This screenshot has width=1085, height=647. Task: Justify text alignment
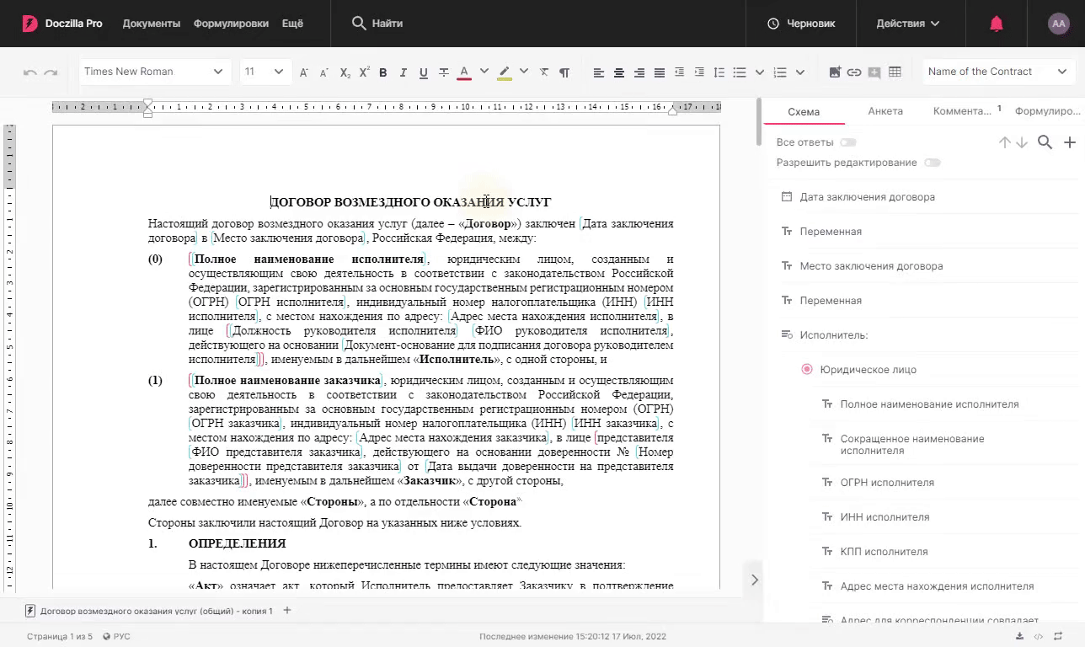pos(660,72)
